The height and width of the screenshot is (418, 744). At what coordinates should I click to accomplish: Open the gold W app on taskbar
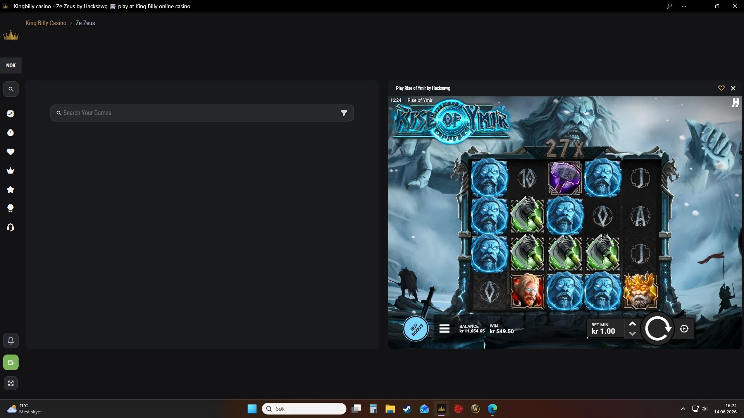[x=475, y=409]
